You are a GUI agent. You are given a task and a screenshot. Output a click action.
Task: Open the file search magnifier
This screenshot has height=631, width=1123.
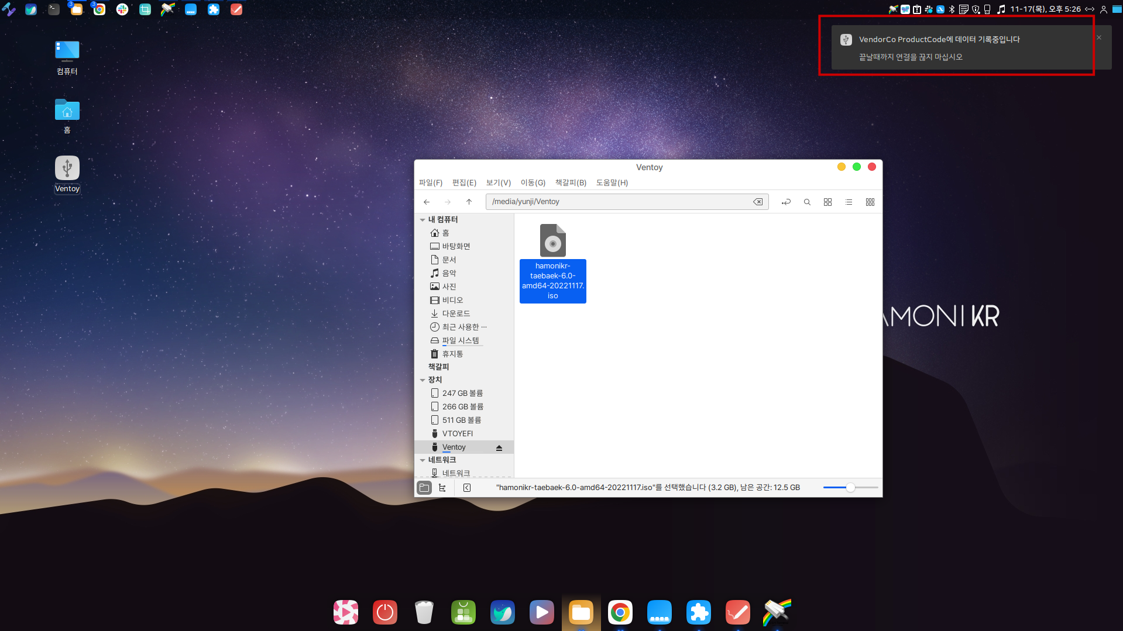click(807, 202)
